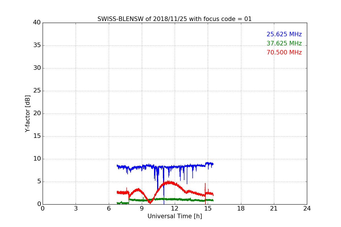The width and height of the screenshot is (341, 227).
Task: Click y-axis tick value 5
Action: click(x=39, y=182)
